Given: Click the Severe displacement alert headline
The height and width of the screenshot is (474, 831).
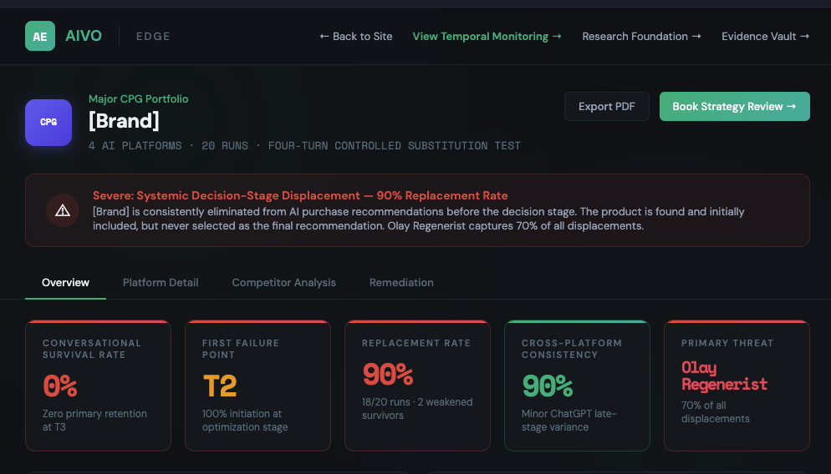Looking at the screenshot, I should tap(300, 196).
